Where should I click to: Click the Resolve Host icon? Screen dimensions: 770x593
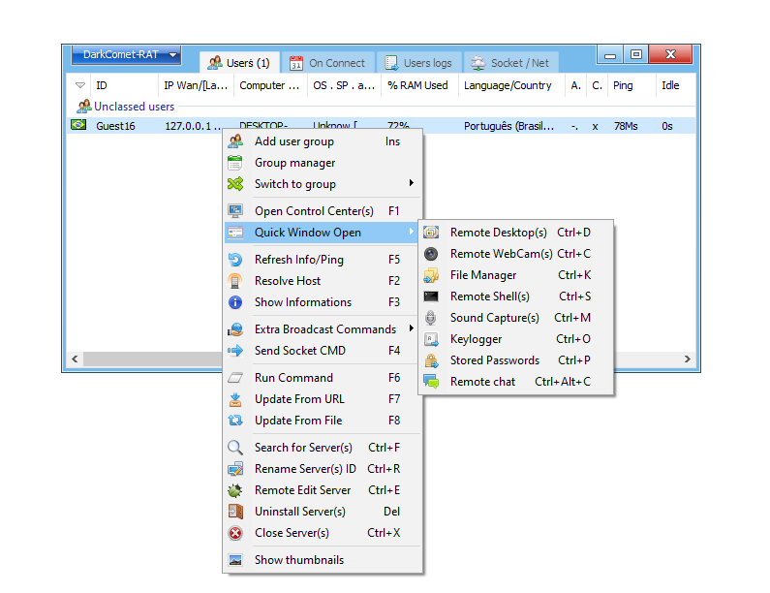pyautogui.click(x=234, y=281)
